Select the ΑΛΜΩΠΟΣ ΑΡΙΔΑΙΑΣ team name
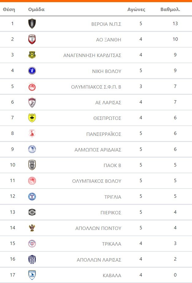192x283 pixels. (x=98, y=150)
